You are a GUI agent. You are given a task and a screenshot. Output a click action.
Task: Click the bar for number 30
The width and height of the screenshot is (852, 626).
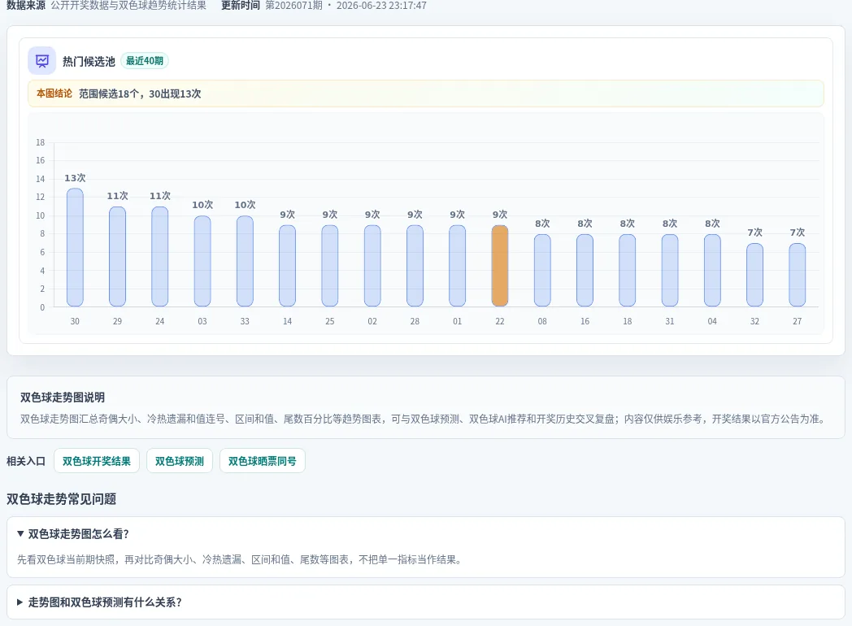(x=75, y=248)
